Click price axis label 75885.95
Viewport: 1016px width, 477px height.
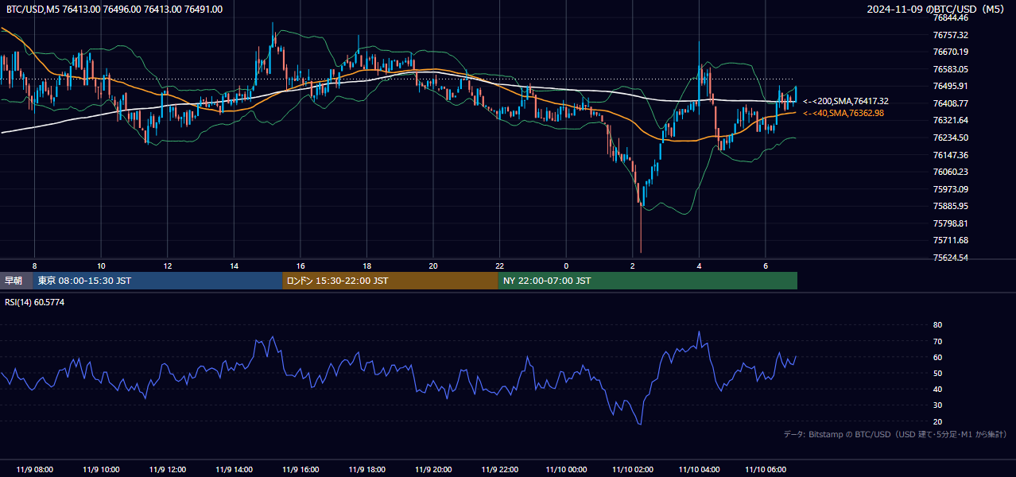click(950, 206)
